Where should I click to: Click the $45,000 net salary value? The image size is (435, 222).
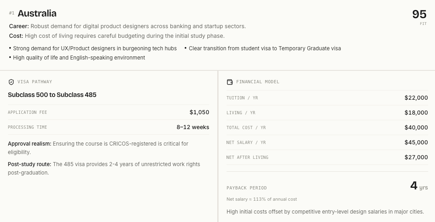416,142
